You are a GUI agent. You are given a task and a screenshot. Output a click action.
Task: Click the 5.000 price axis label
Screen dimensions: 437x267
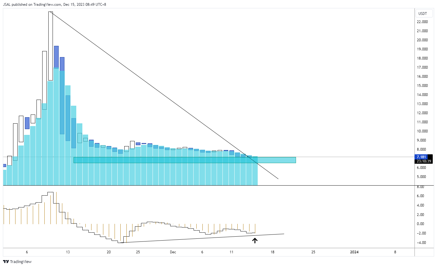422,177
